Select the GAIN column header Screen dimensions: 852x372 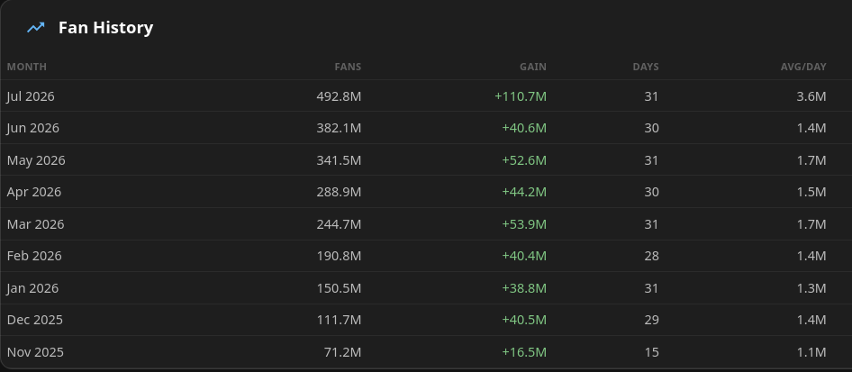[533, 67]
